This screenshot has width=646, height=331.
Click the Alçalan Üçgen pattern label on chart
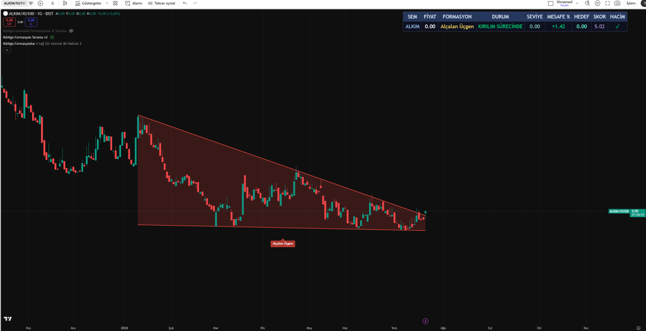(283, 244)
